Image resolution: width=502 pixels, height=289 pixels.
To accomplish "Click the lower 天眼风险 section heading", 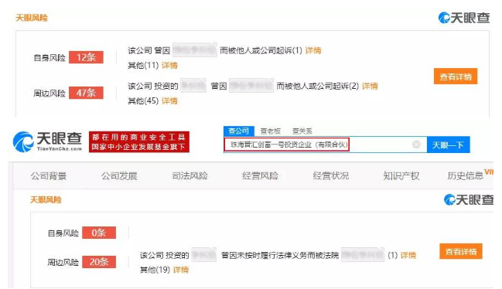I will click(x=46, y=200).
